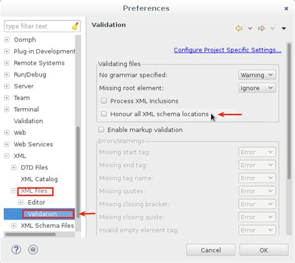Open No grammar specified Warning dropdown

(257, 75)
